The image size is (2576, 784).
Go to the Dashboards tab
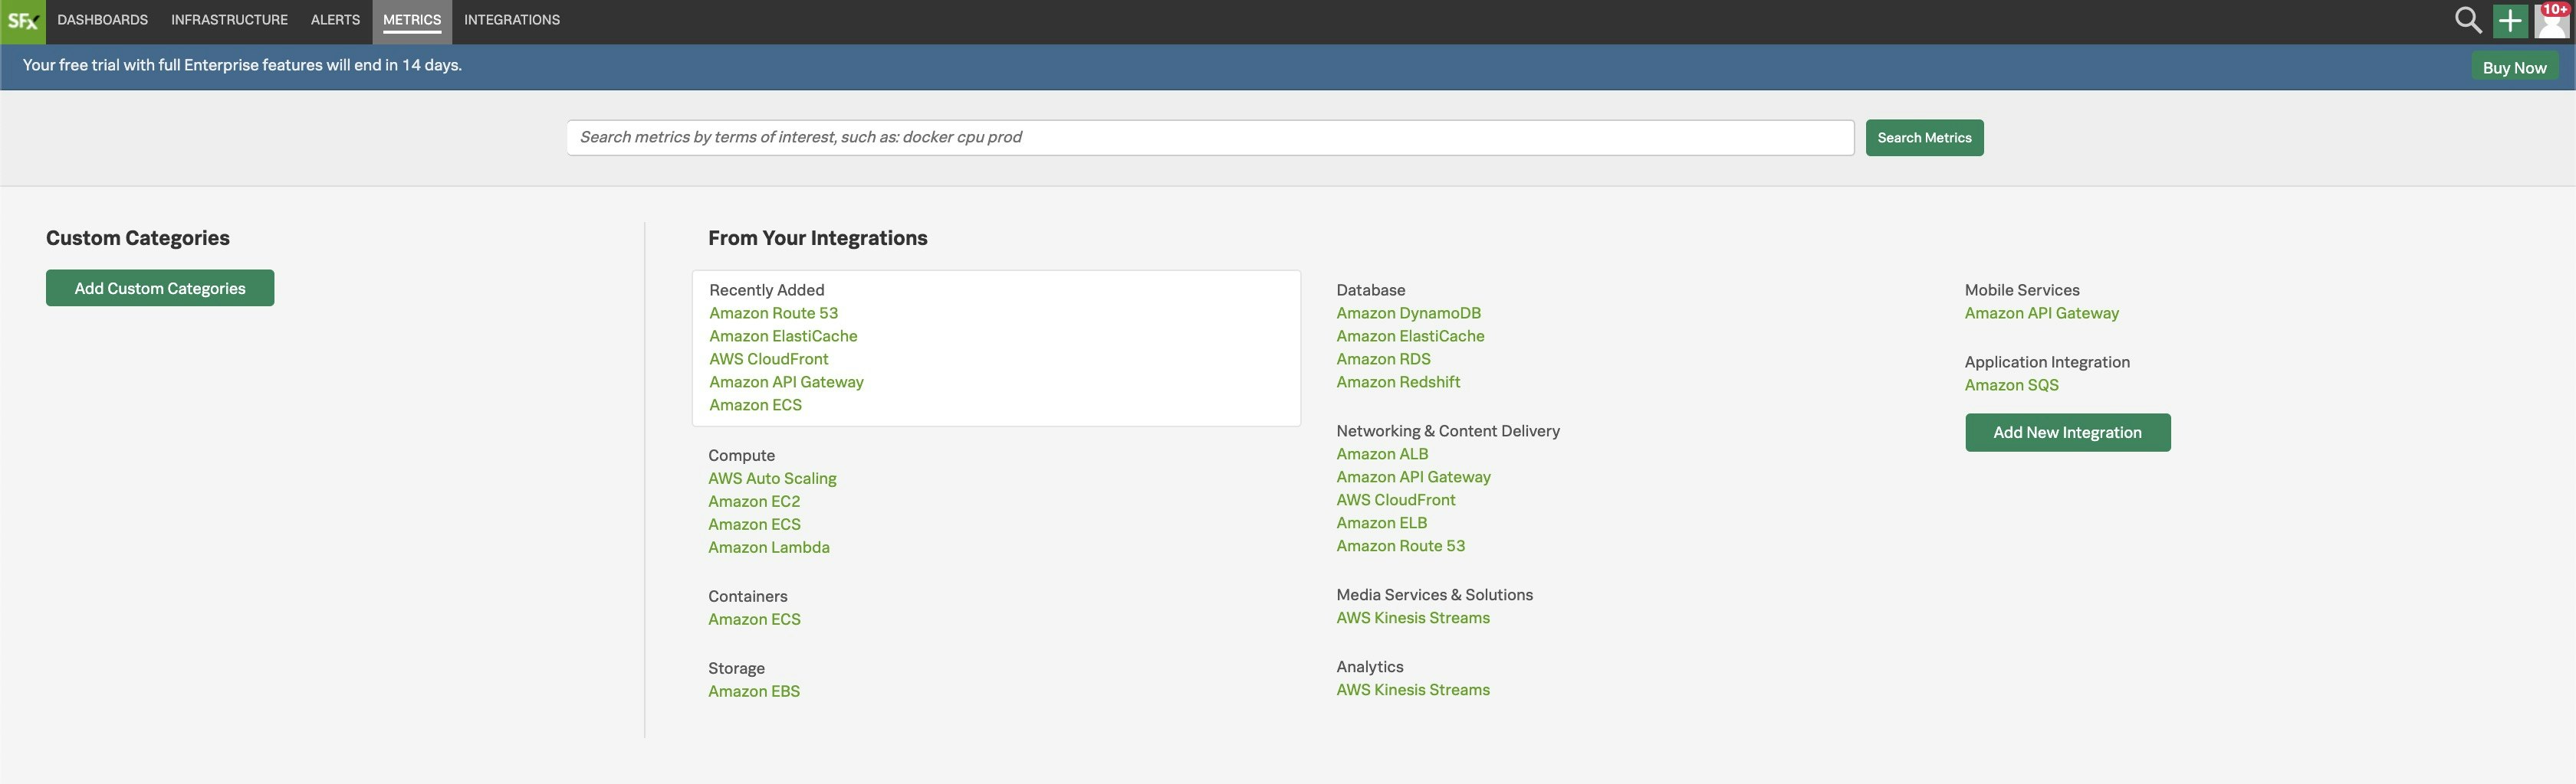[x=103, y=20]
